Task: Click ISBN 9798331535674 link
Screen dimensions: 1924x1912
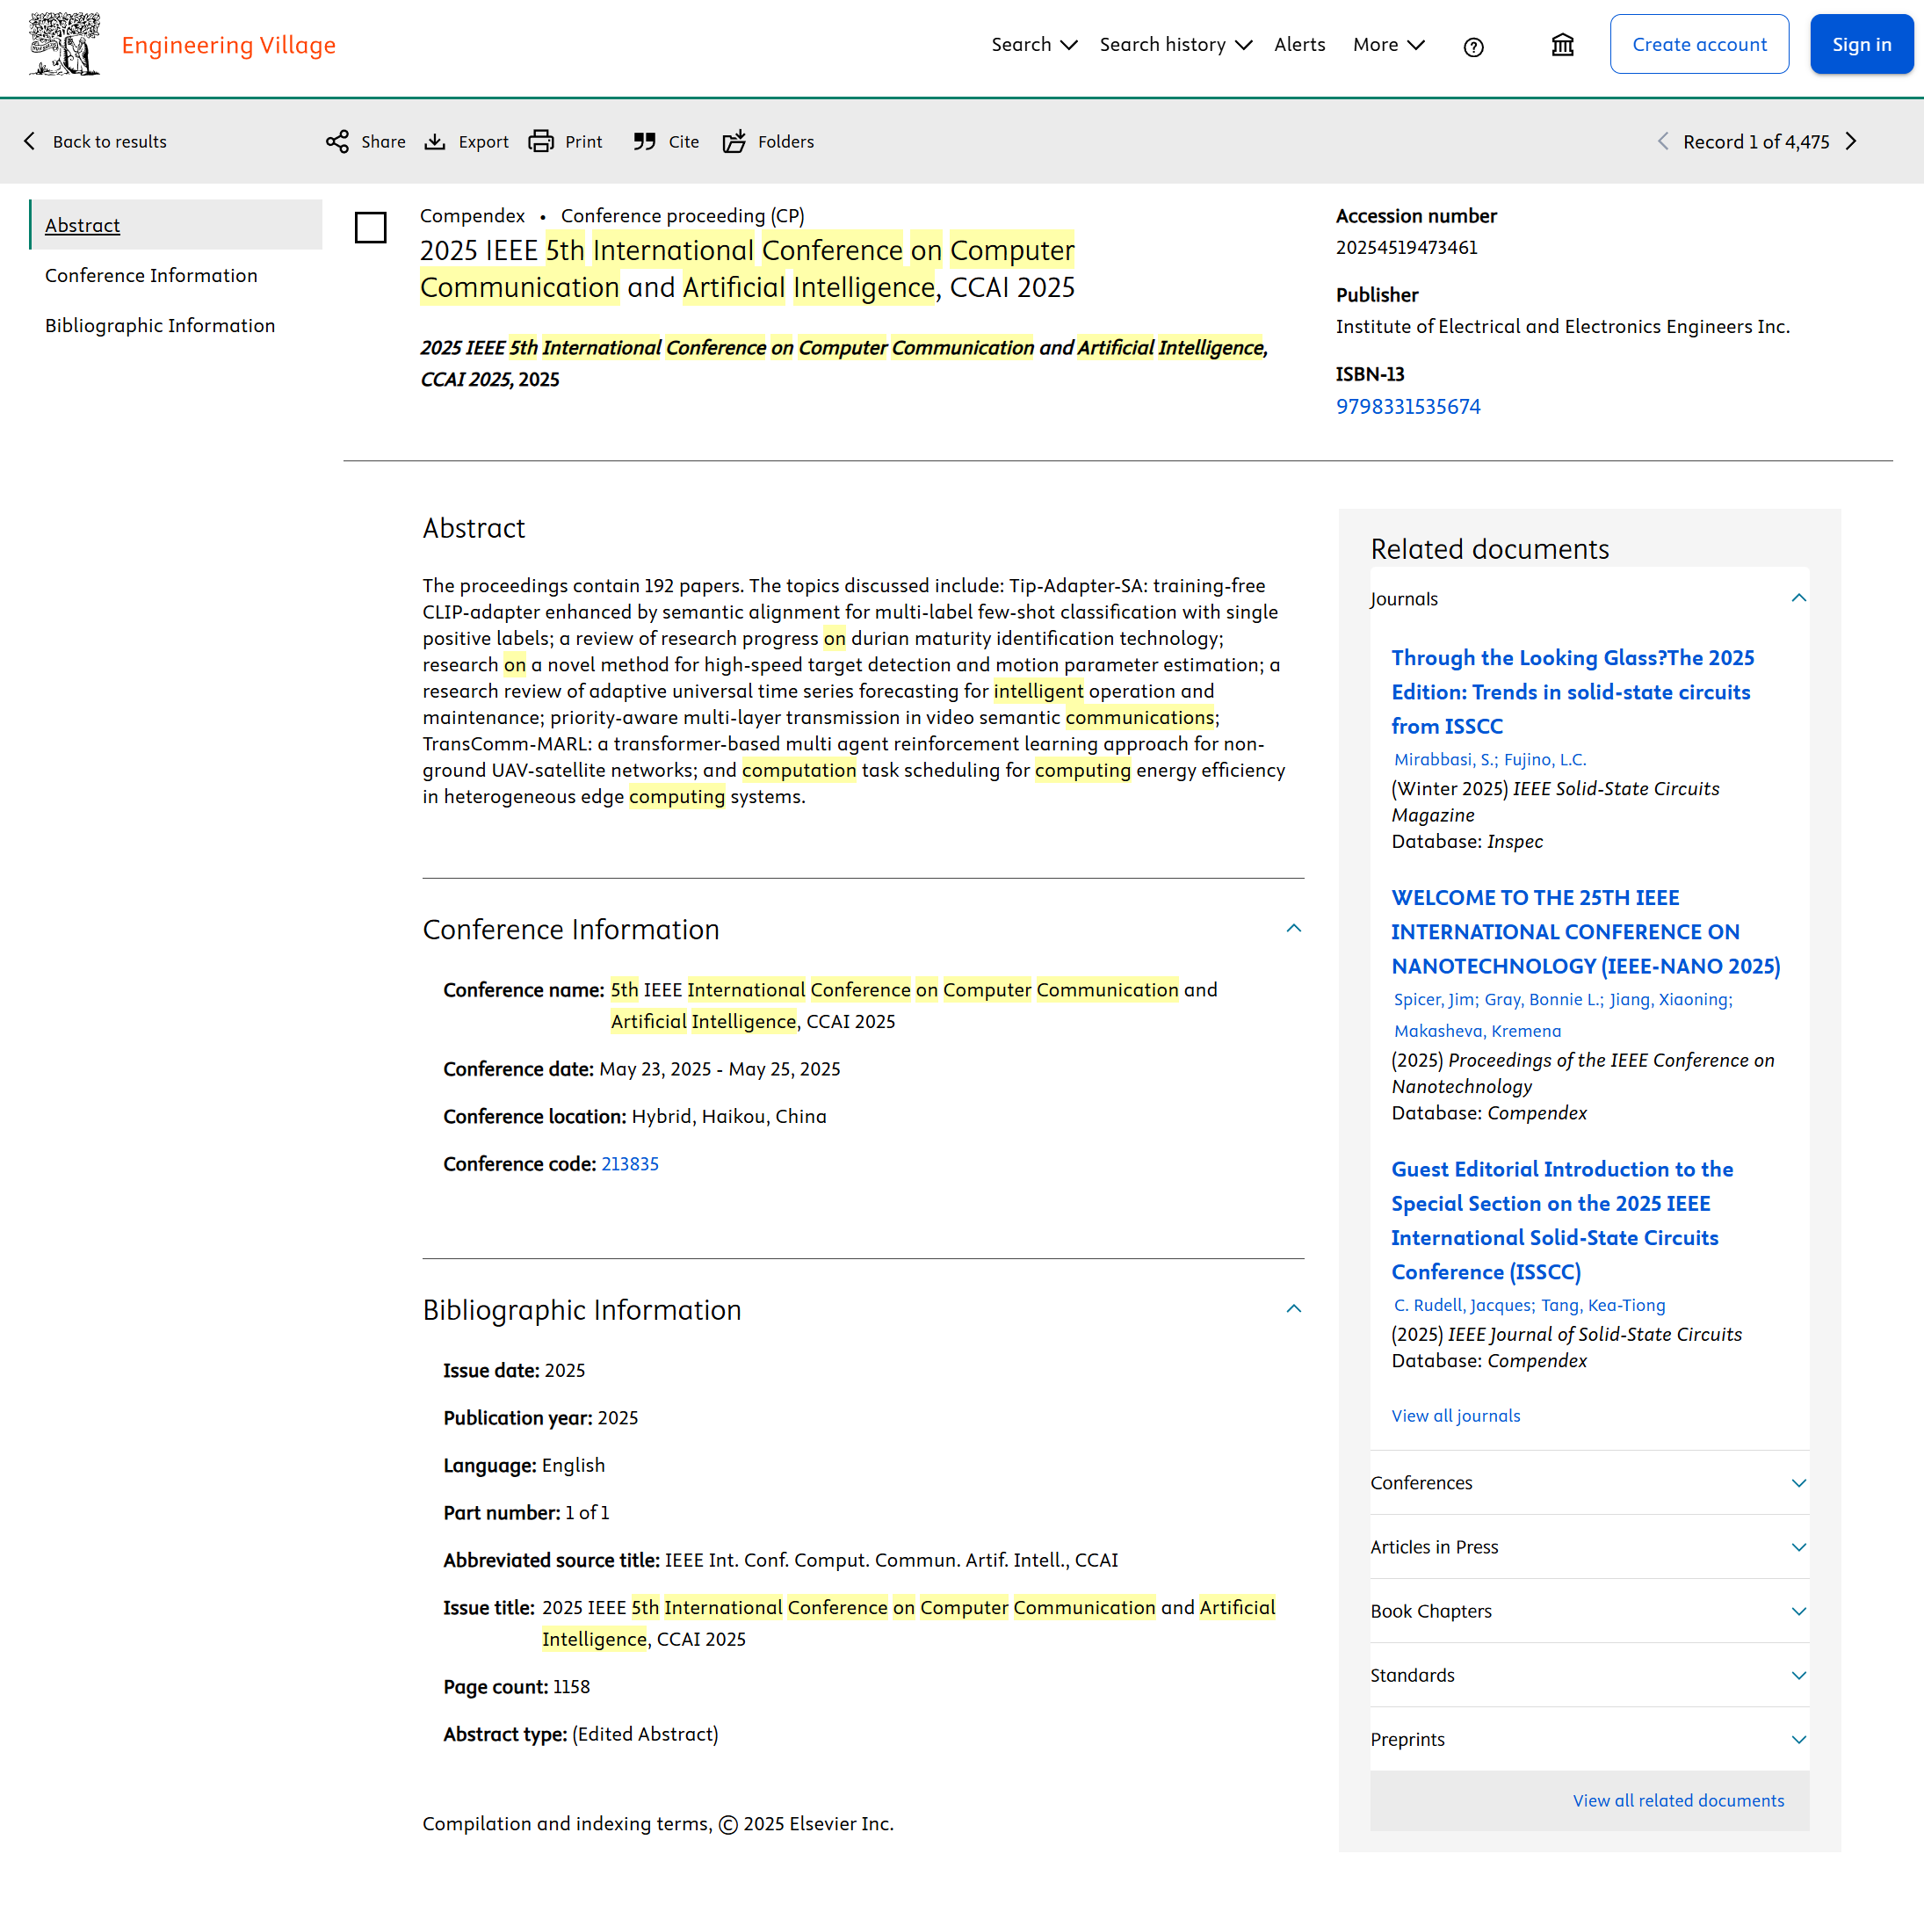Action: [1407, 406]
